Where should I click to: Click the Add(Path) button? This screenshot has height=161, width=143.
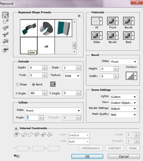tap(114, 148)
